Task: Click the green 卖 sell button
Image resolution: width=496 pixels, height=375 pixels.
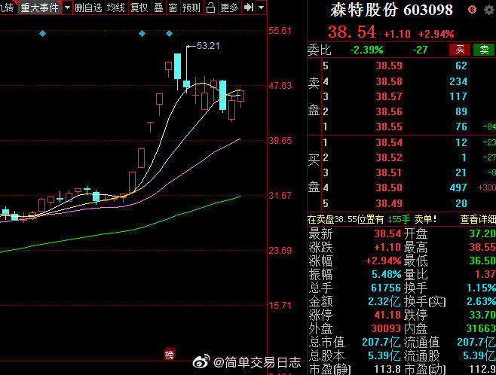Action: point(484,50)
